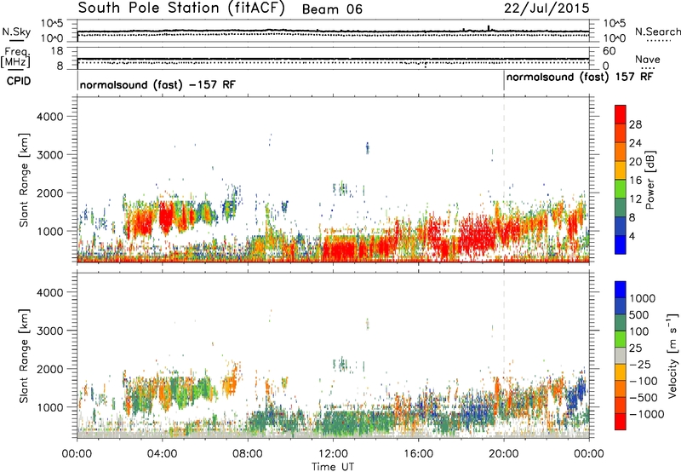
Task: Click the gray -25 to 25 velocity swatch
Action: tap(621, 356)
